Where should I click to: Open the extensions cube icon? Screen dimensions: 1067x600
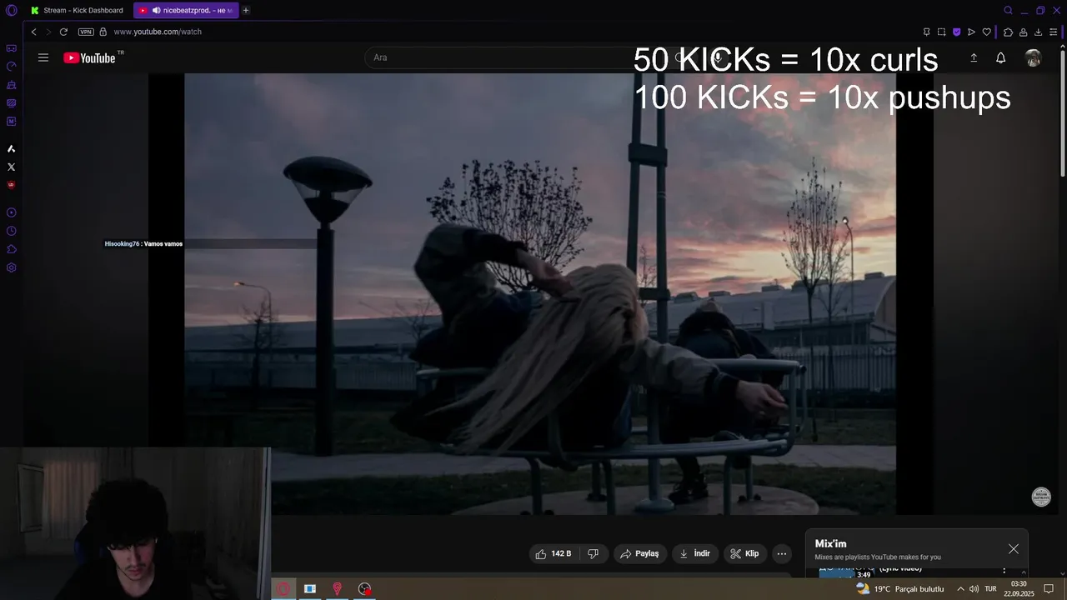(x=1008, y=32)
